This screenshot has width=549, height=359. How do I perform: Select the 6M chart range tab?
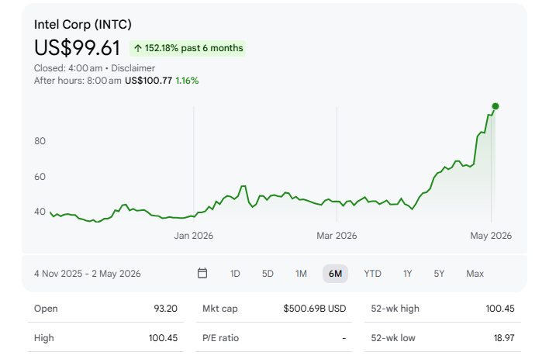336,274
